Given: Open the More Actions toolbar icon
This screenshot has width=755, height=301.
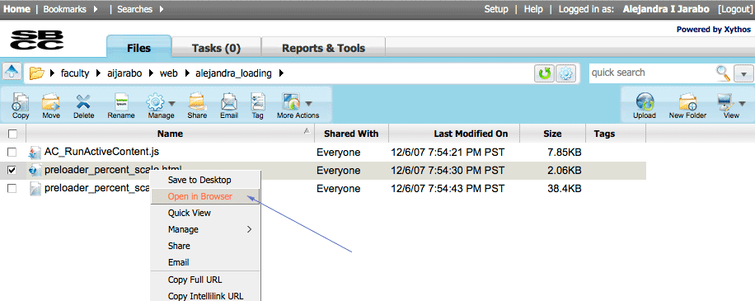Looking at the screenshot, I should (291, 101).
